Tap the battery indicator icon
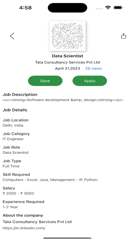The width and height of the screenshot is (135, 241). coord(118,8)
